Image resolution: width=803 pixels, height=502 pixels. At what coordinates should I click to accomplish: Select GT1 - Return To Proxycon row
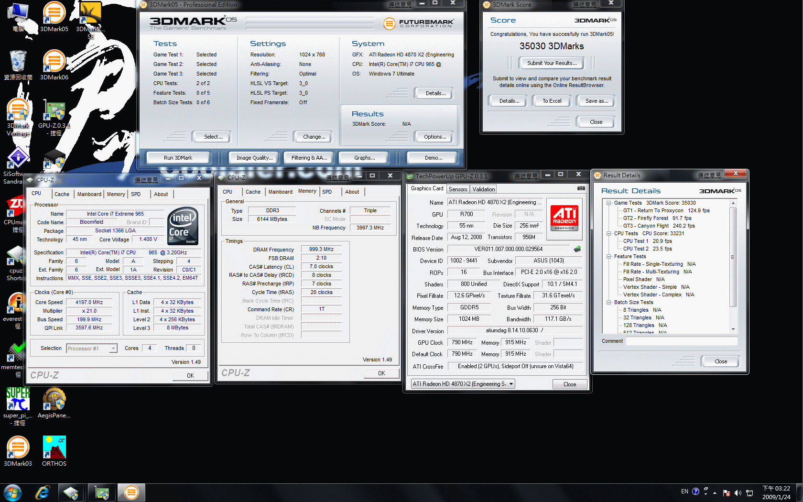pyautogui.click(x=666, y=210)
